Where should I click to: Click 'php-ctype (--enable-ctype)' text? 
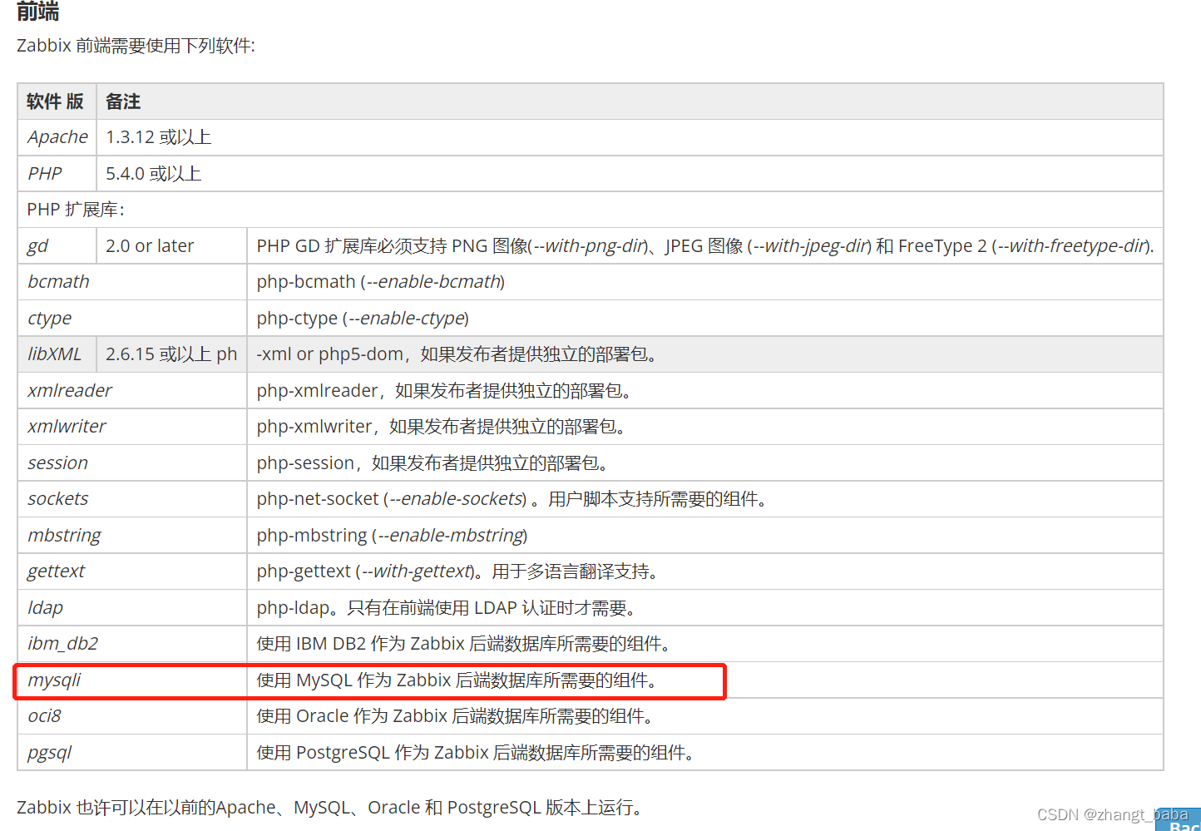(x=363, y=319)
